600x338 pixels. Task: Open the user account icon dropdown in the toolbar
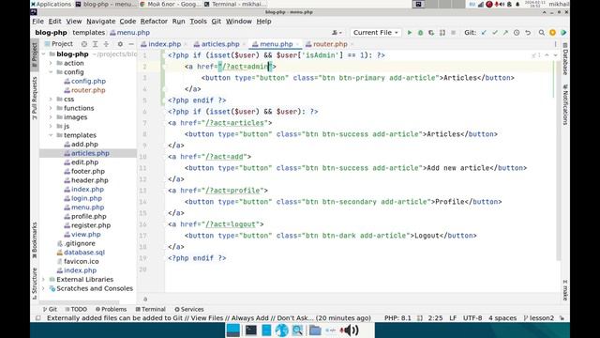(337, 33)
